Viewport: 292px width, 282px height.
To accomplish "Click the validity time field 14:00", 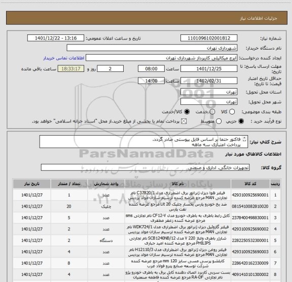I will tap(151, 81).
